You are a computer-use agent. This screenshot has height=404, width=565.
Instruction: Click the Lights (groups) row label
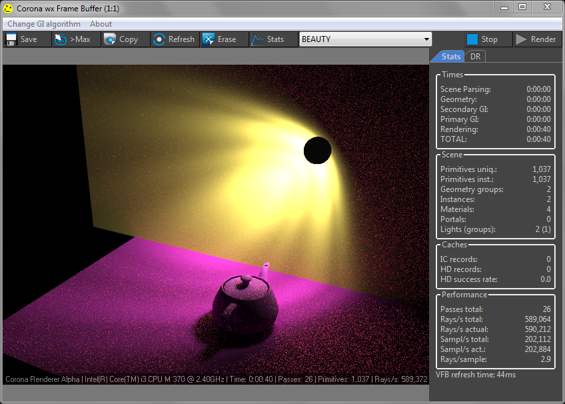468,229
